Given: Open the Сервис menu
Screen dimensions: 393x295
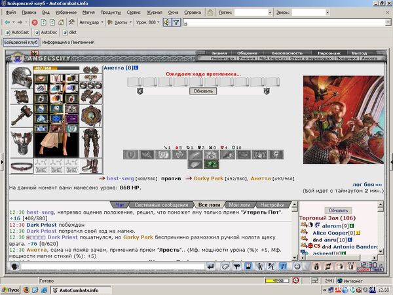Looking at the screenshot, I should (x=134, y=12).
